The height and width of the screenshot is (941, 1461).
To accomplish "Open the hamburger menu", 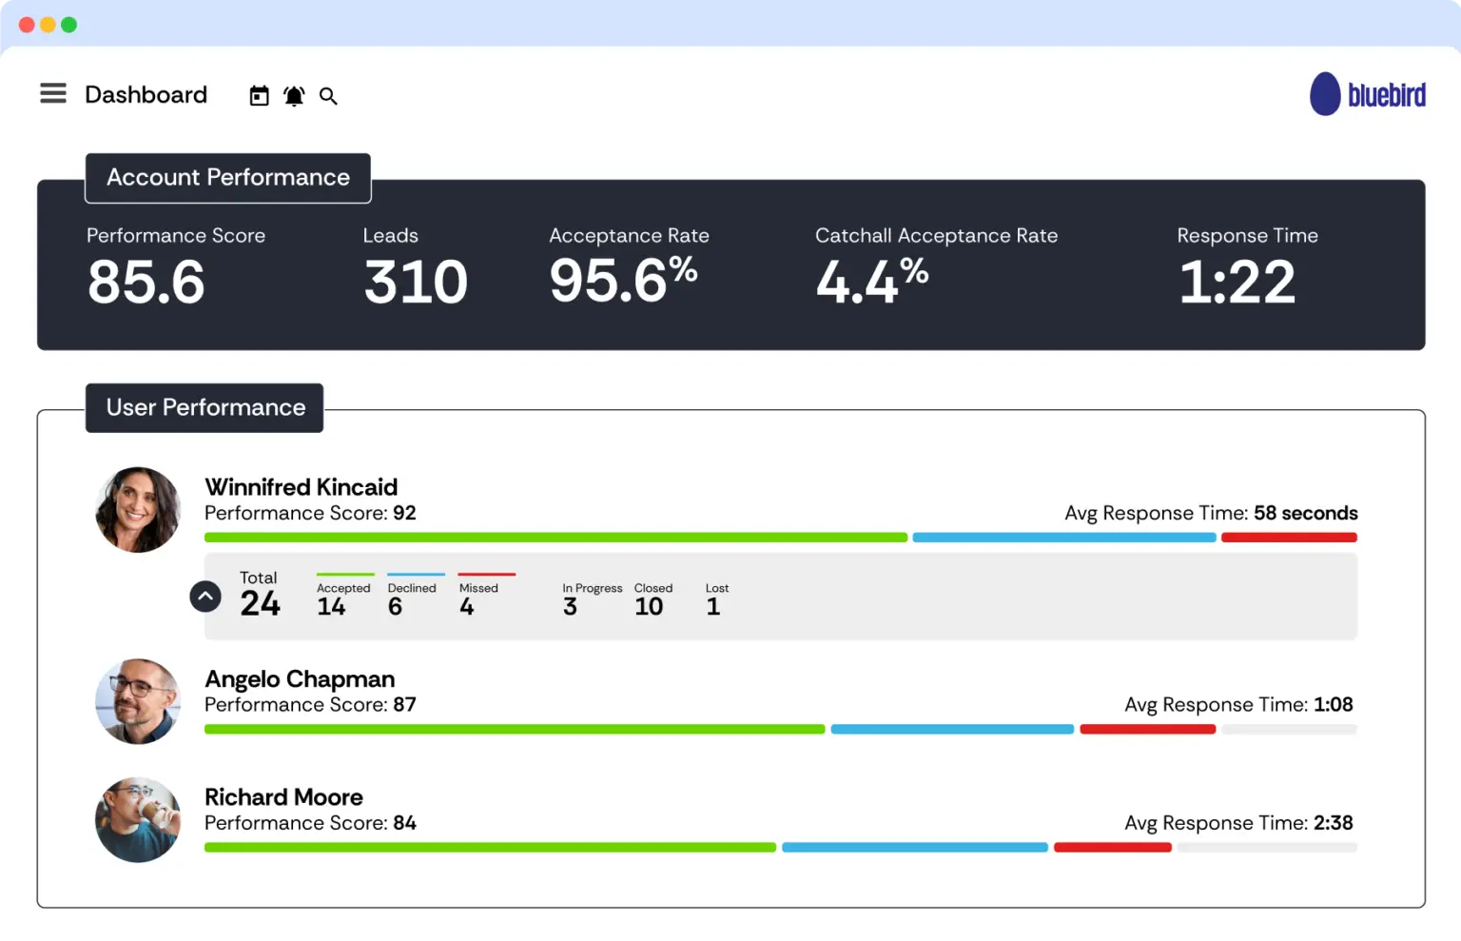I will point(53,93).
